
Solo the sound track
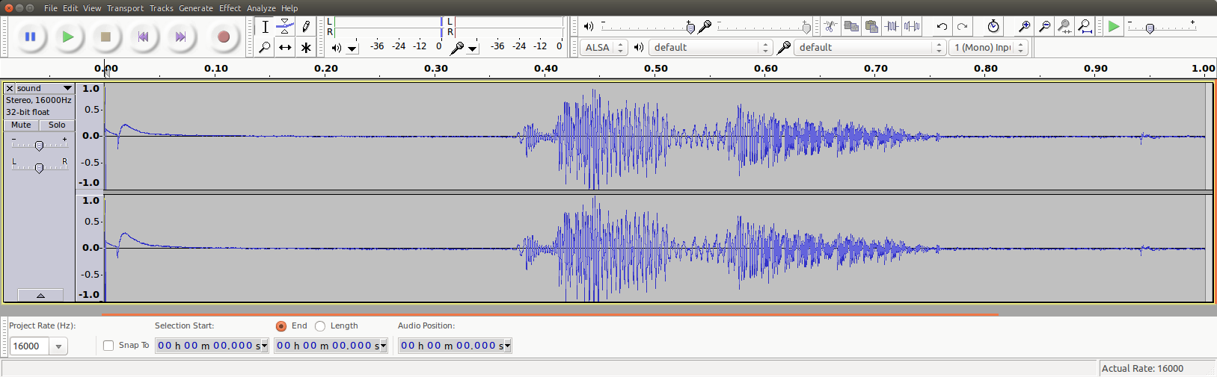(x=57, y=125)
